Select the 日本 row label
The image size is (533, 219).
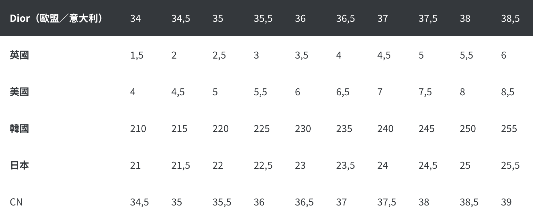(x=19, y=165)
